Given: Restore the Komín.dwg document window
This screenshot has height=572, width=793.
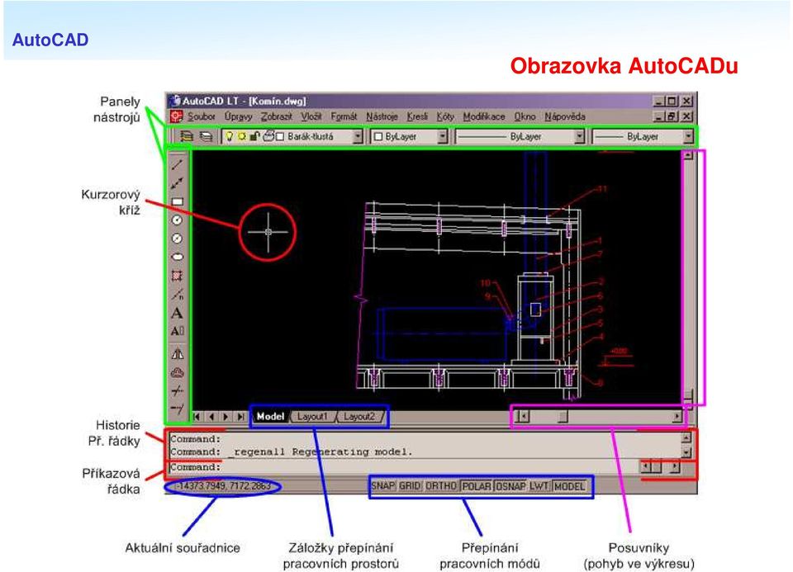Looking at the screenshot, I should pos(672,116).
